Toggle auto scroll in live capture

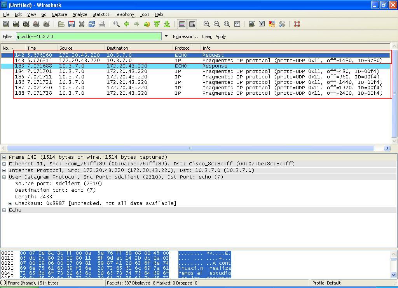pos(192,24)
